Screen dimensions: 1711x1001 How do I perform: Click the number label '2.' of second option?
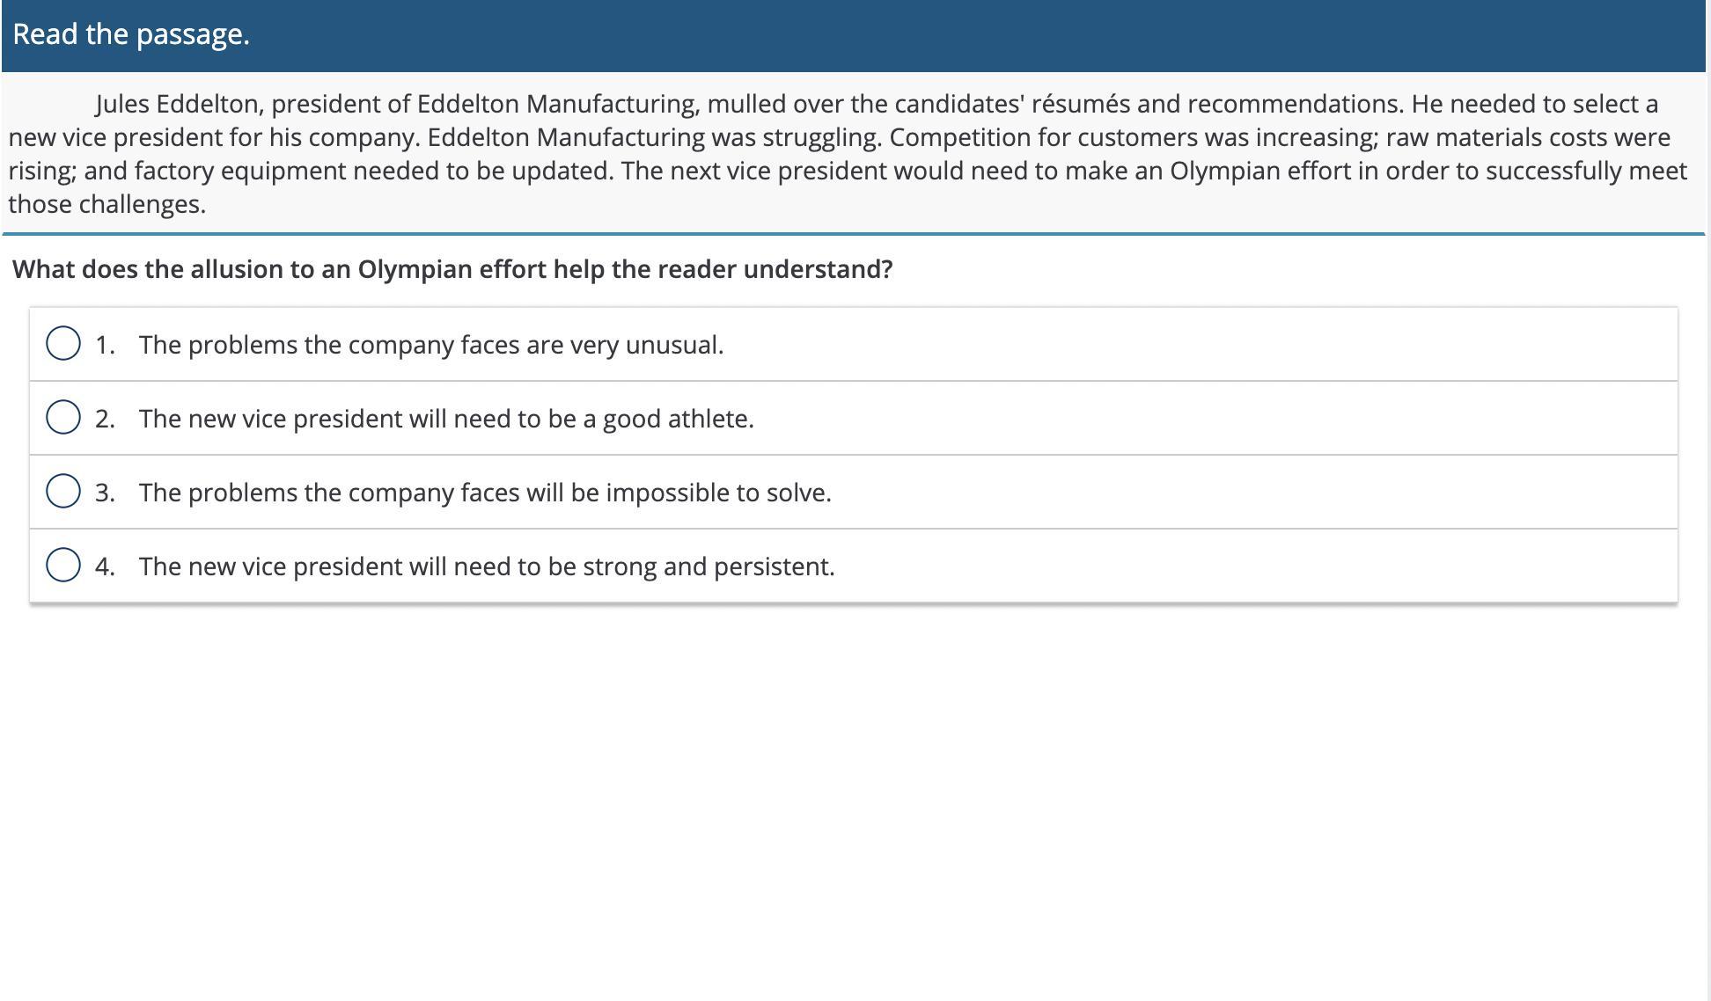[x=105, y=419]
